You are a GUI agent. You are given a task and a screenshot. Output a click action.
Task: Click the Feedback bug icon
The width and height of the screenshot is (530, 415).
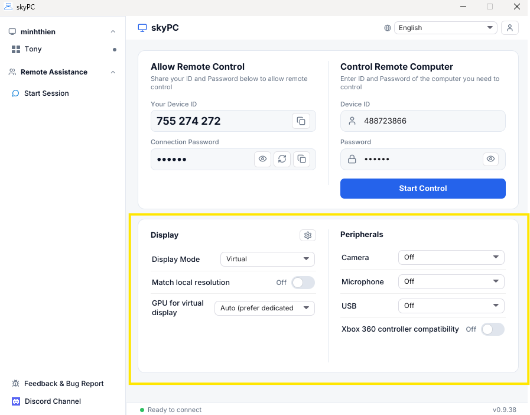(15, 383)
